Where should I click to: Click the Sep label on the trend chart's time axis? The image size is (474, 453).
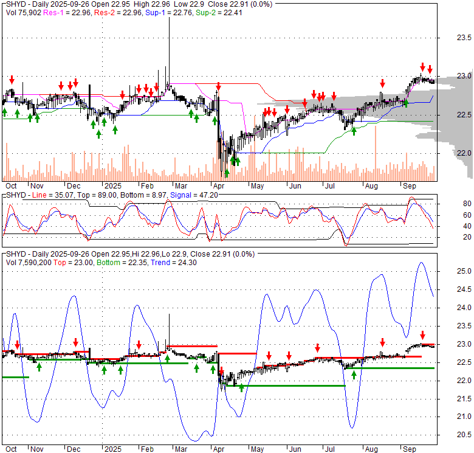tap(410, 449)
